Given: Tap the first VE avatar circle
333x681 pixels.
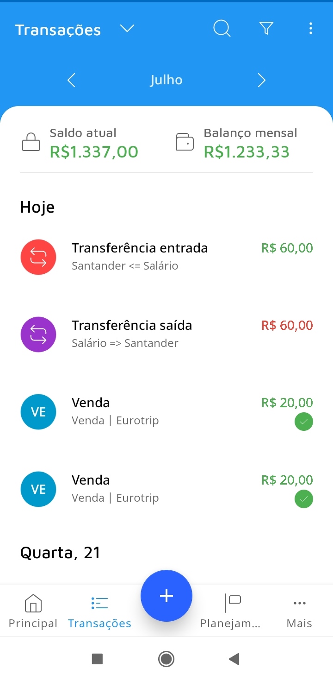Looking at the screenshot, I should click(38, 412).
